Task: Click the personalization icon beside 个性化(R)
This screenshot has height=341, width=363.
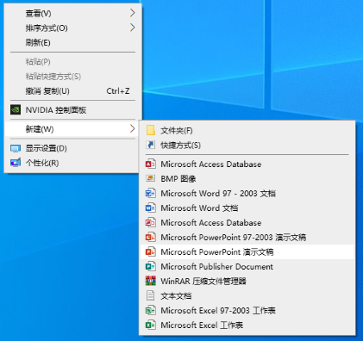Action: pyautogui.click(x=16, y=163)
